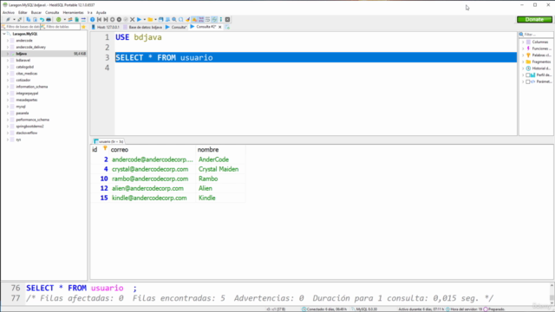Click the green Donate button
555x312 pixels.
click(534, 19)
